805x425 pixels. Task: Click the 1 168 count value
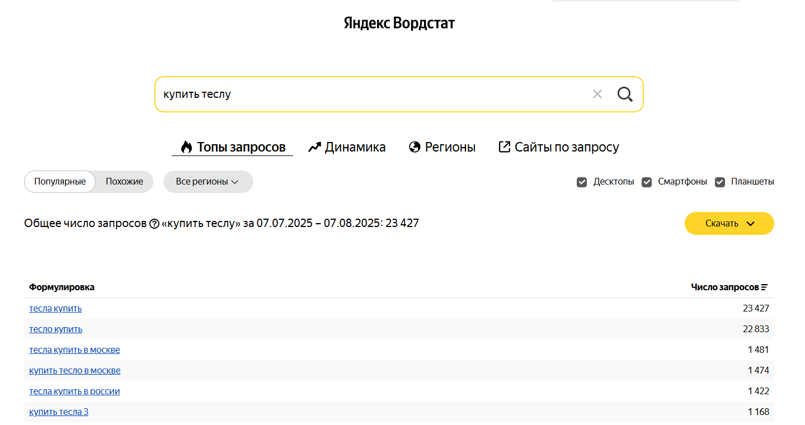pos(759,412)
